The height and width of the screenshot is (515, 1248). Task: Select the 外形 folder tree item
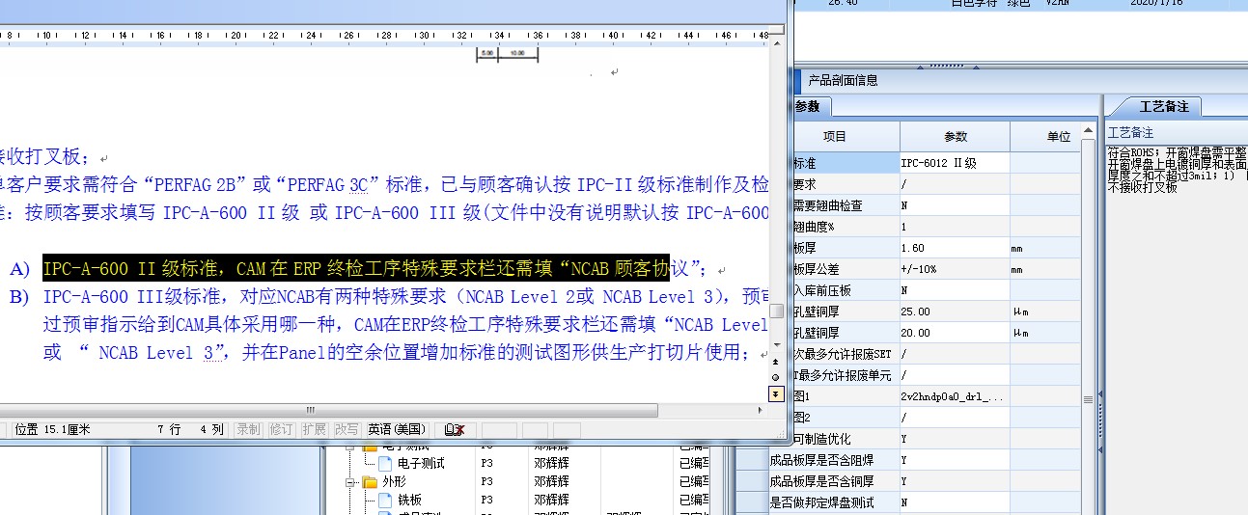394,481
